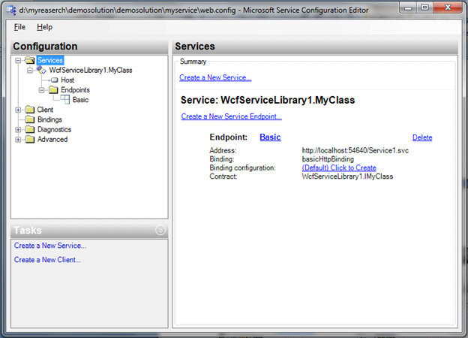Collapse the Endpoints tree node
The height and width of the screenshot is (338, 468).
[42, 89]
